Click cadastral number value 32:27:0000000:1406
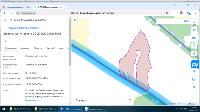The width and height of the screenshot is (200, 112). click(x=37, y=78)
